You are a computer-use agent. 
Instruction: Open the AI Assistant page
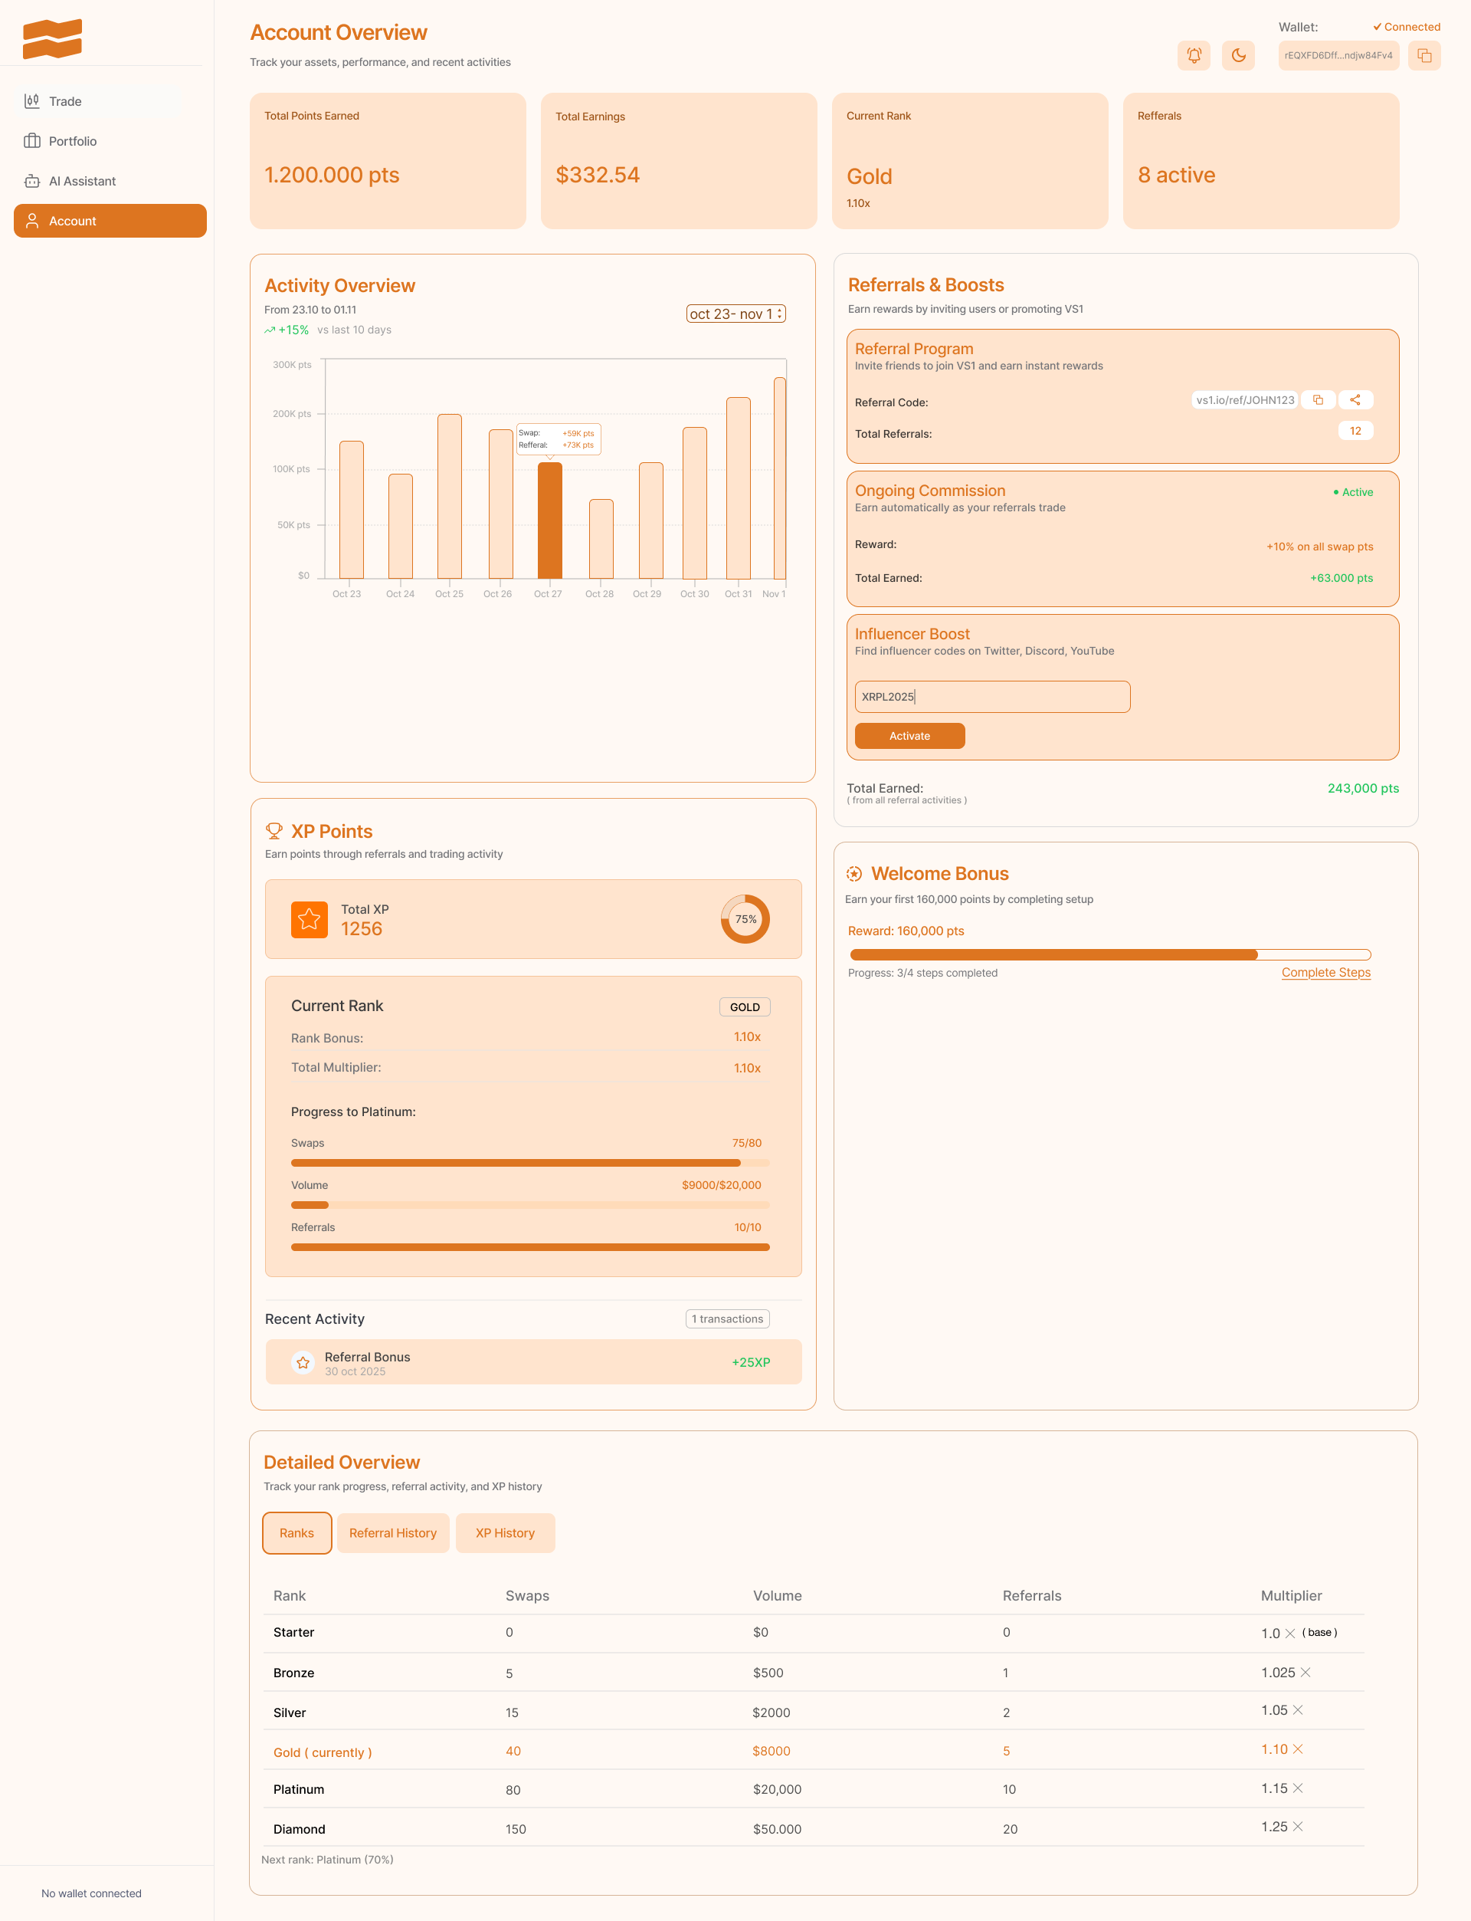(x=110, y=182)
